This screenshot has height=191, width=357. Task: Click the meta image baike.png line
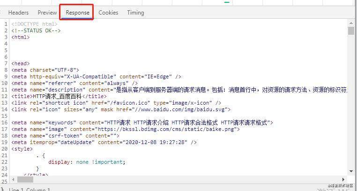126,129
